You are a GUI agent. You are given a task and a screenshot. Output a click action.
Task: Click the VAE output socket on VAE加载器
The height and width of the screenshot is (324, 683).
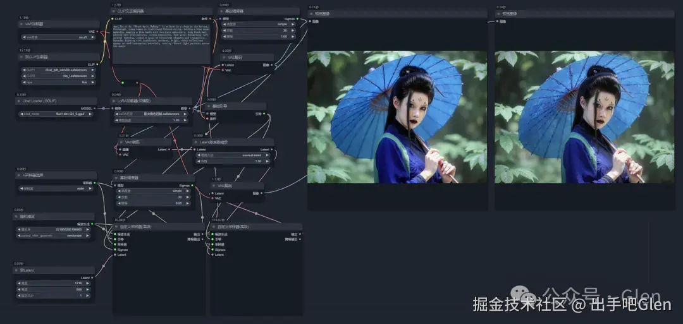click(97, 32)
